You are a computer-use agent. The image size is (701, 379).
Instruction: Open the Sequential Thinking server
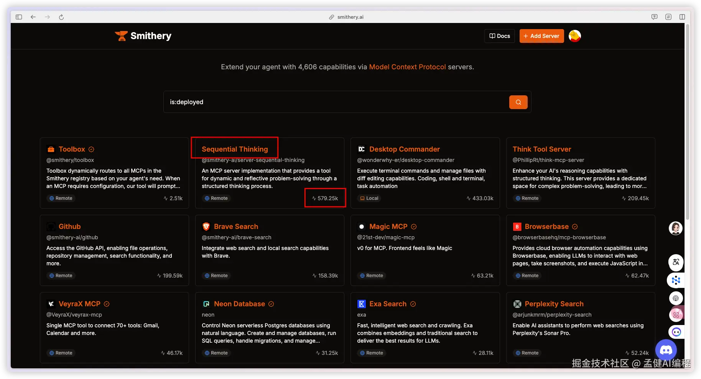pos(235,149)
